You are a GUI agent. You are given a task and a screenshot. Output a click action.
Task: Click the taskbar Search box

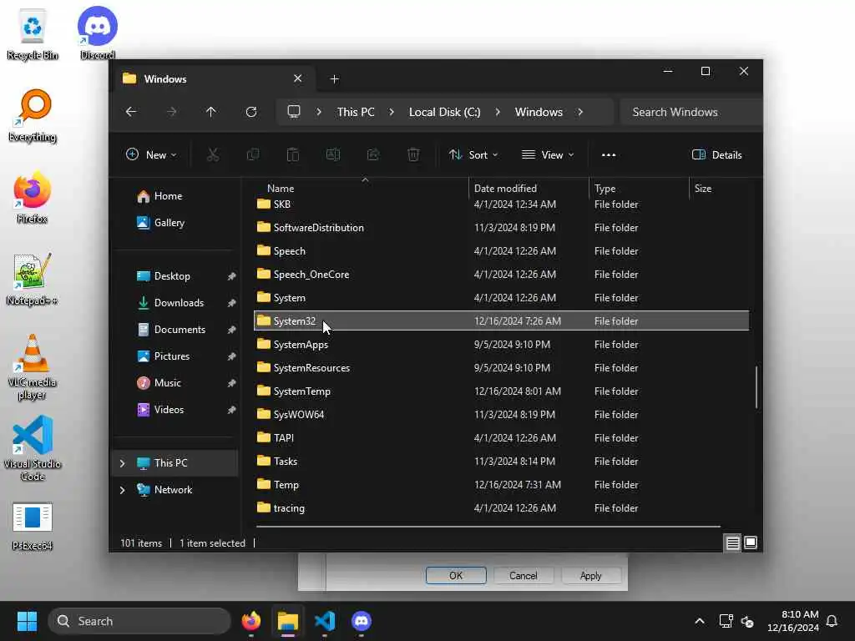tap(139, 621)
